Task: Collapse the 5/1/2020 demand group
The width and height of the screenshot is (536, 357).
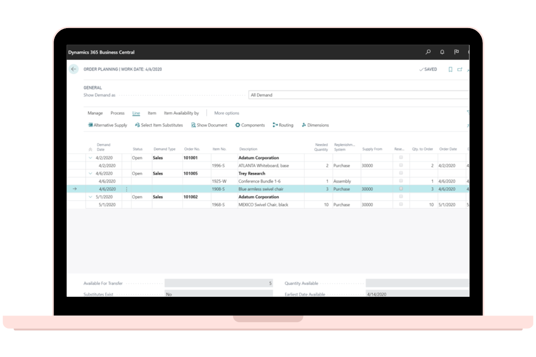Action: [90, 197]
